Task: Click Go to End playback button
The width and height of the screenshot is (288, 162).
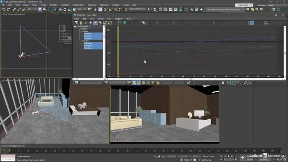Action: (236, 156)
